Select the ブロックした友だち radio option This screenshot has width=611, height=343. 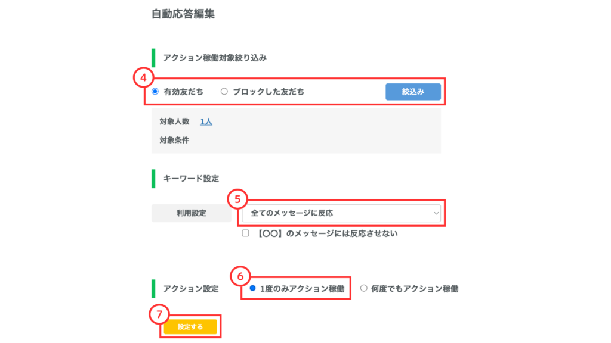(x=224, y=92)
